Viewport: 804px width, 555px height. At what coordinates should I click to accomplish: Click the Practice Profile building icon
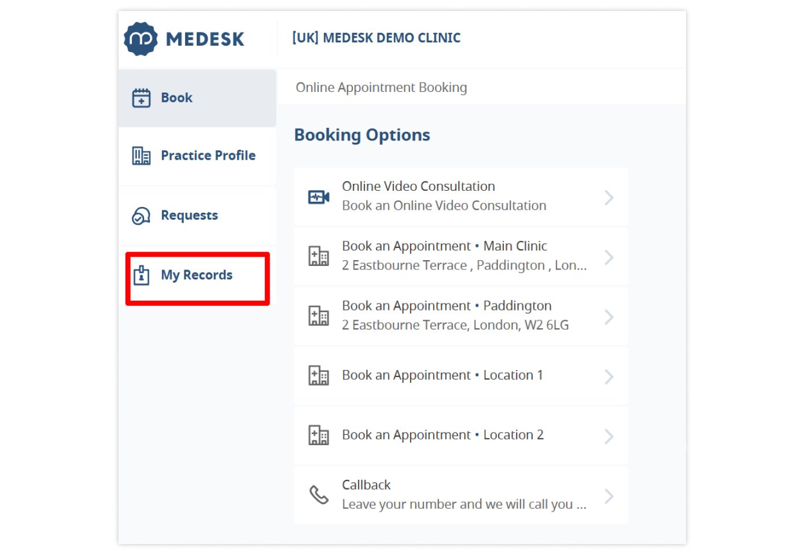[x=141, y=156]
